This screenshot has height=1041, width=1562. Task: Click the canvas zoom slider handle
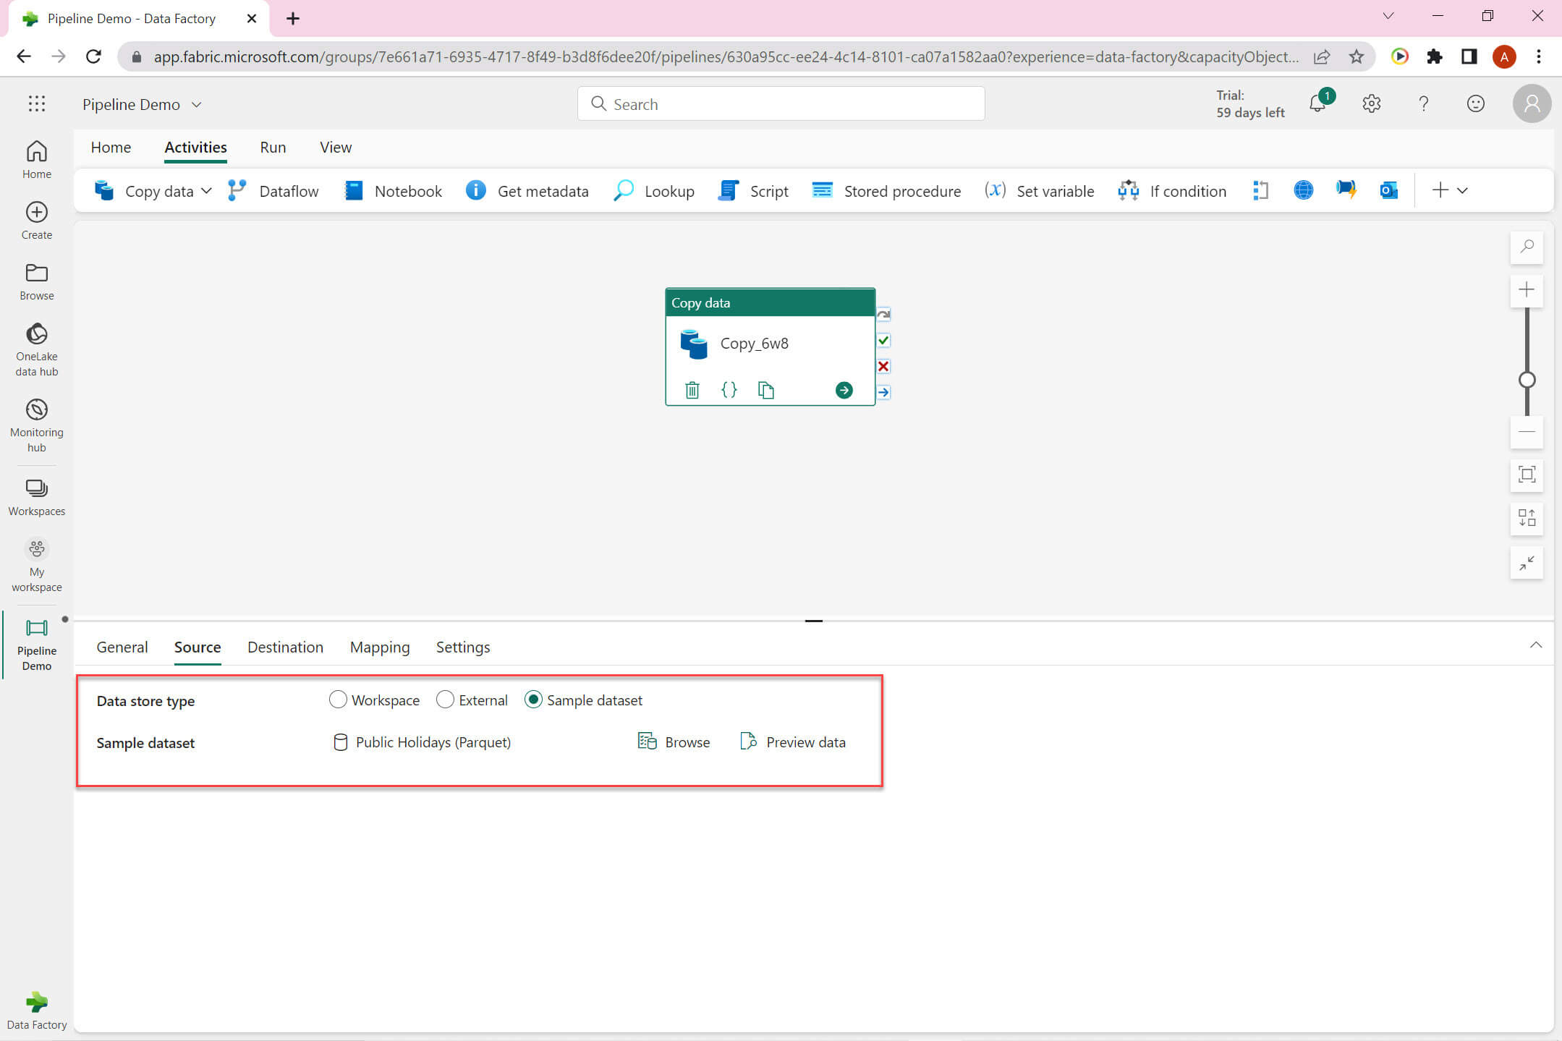click(1527, 380)
